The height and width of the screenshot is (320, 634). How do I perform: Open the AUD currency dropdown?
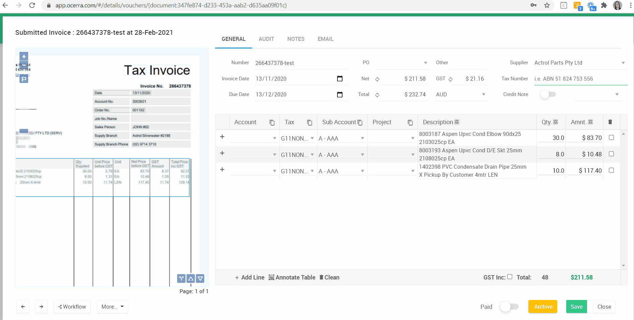(483, 95)
